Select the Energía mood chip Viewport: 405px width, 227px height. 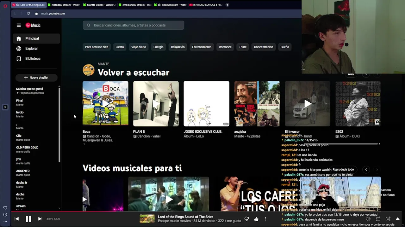tap(158, 47)
